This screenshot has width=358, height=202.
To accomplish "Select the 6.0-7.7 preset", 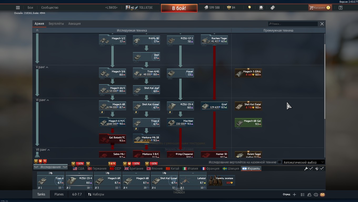I will 77,194.
